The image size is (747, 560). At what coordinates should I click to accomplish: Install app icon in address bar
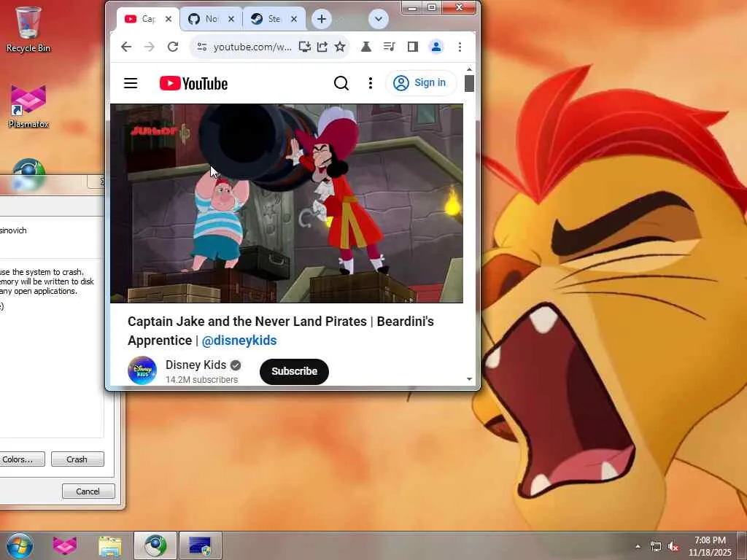[304, 47]
